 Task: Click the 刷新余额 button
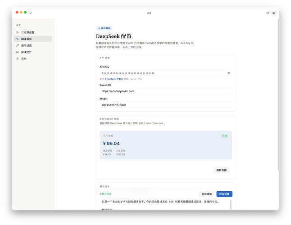click(x=222, y=170)
